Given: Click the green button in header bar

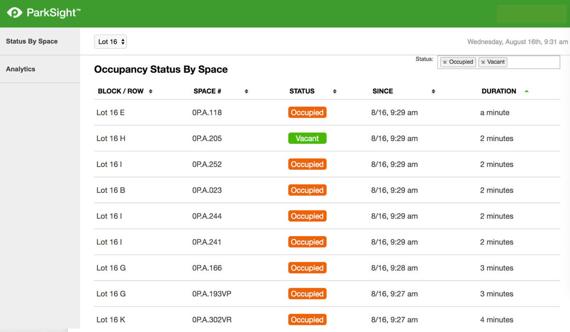Looking at the screenshot, I should (x=531, y=14).
